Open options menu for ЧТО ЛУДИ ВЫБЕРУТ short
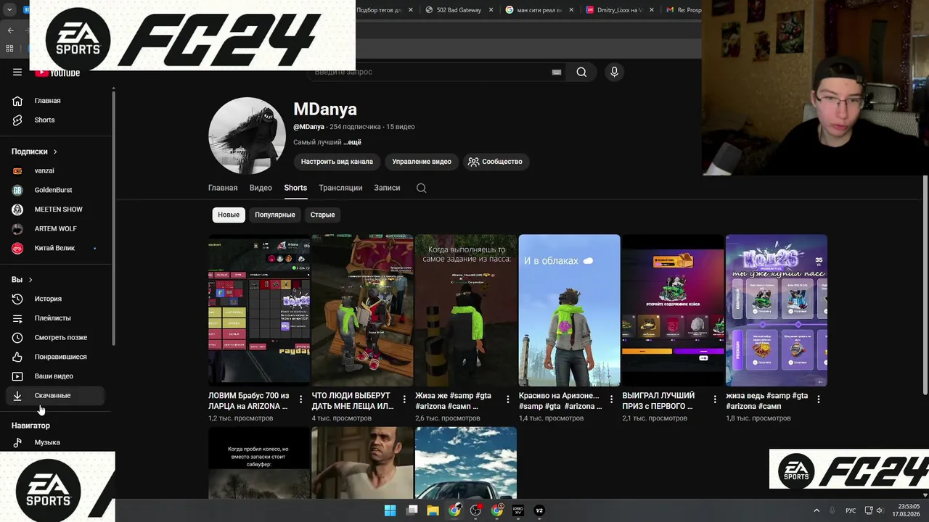 point(404,399)
